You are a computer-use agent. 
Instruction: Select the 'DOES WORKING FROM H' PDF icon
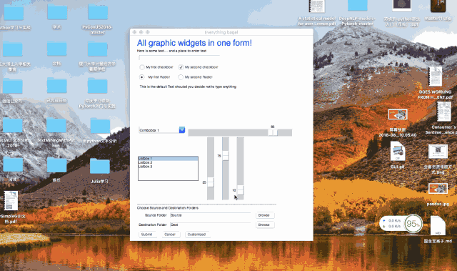(x=436, y=77)
